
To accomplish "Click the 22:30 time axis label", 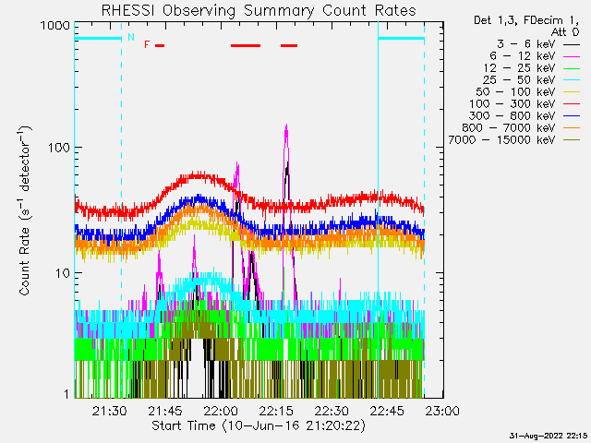I will tap(332, 411).
